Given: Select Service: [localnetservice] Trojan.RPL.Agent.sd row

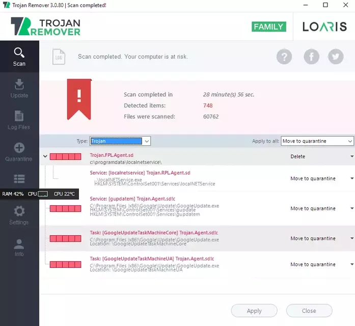Looking at the screenshot, I should coord(197,178).
